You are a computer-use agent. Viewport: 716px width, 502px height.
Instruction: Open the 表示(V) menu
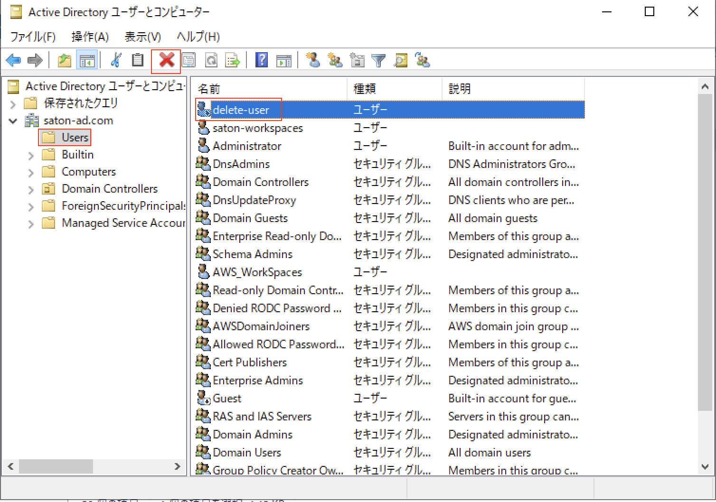[x=142, y=37]
